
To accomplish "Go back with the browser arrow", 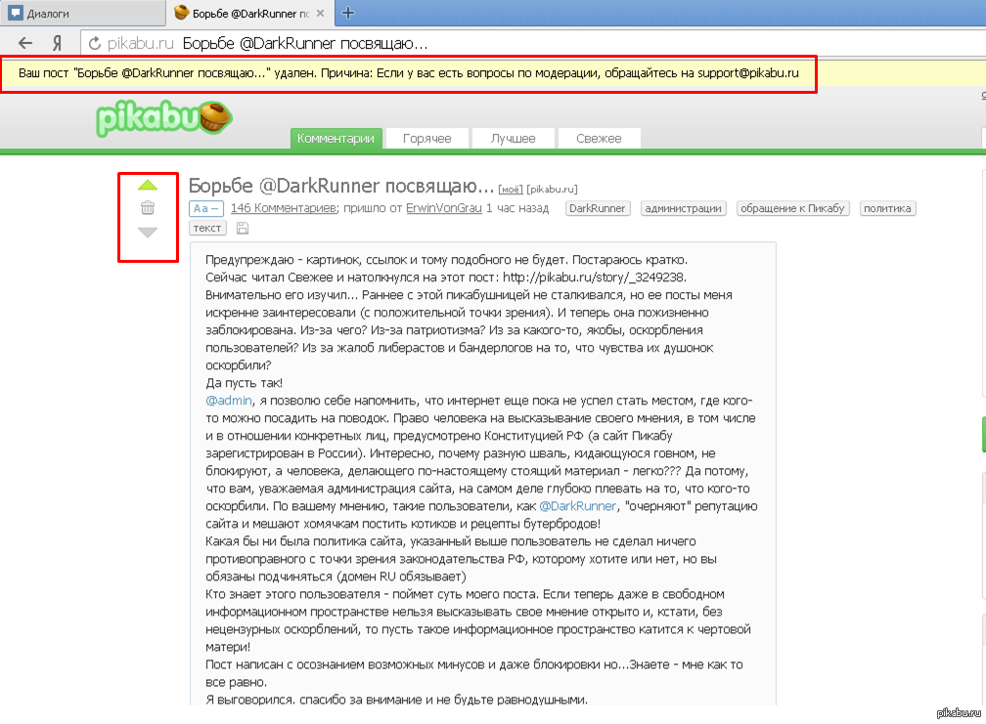I will tap(25, 43).
